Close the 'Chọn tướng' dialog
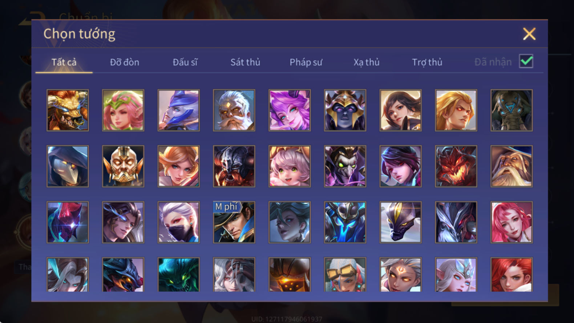This screenshot has height=323, width=574. click(x=529, y=34)
